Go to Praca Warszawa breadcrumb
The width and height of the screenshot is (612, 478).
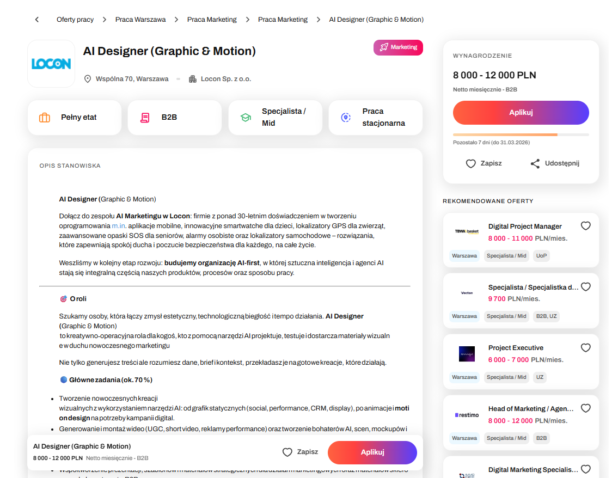[140, 20]
